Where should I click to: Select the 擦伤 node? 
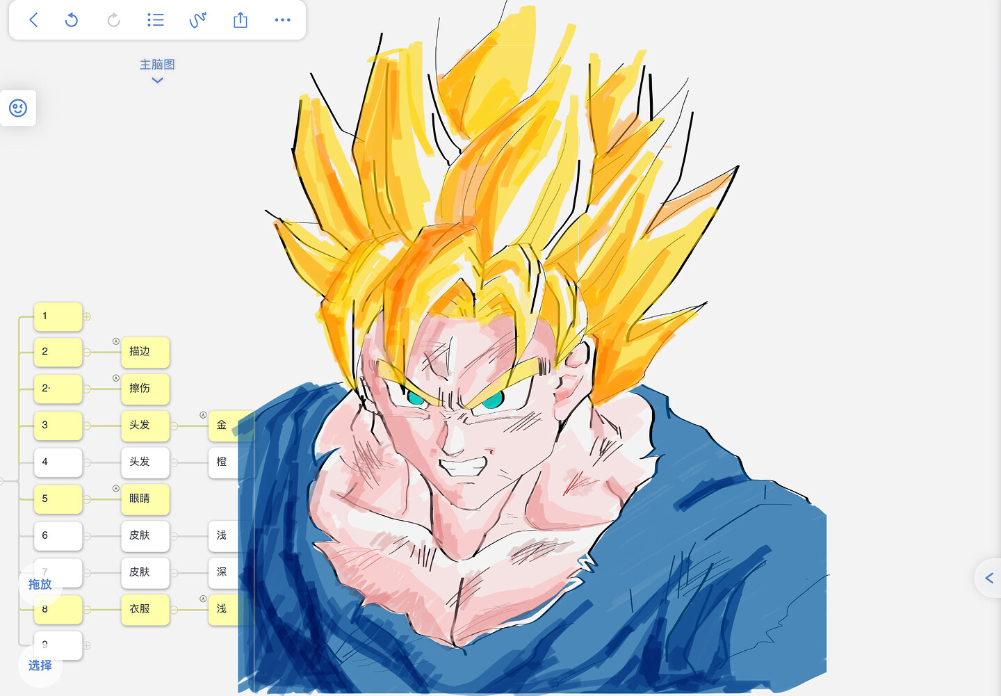pos(145,389)
